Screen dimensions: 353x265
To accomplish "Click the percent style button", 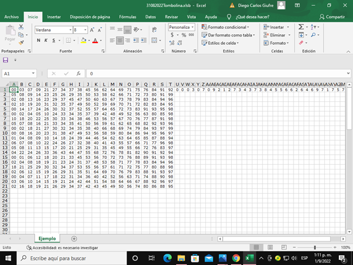I will [x=184, y=35].
